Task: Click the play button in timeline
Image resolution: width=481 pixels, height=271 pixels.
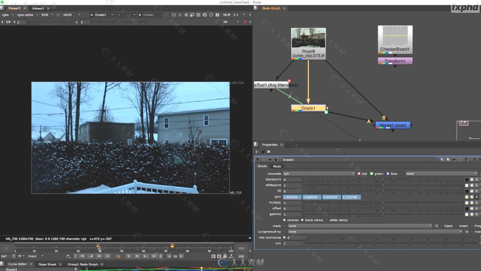Action: [x=129, y=256]
